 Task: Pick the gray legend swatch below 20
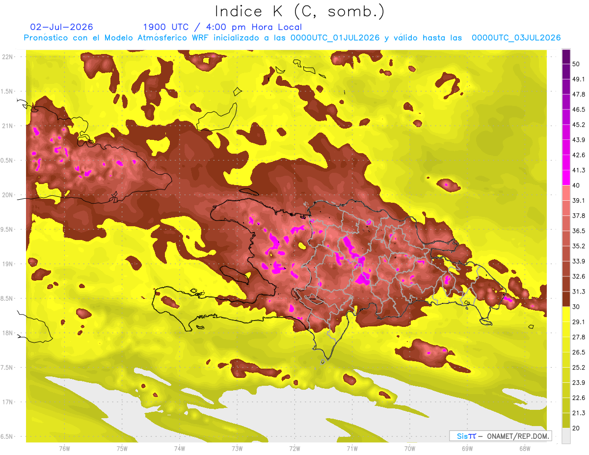(x=566, y=435)
